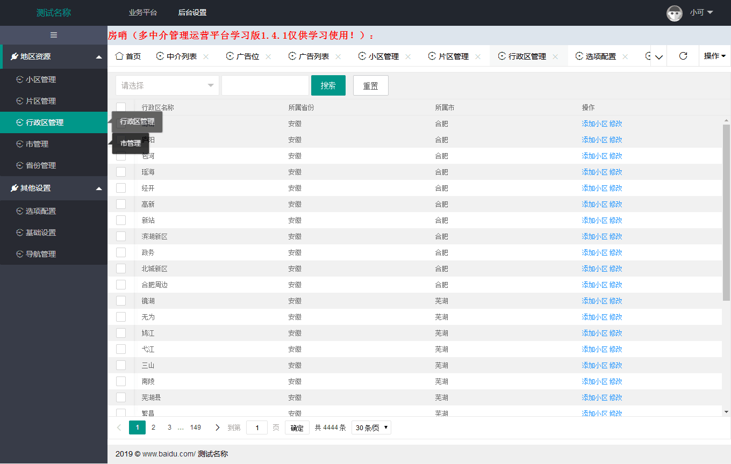
Task: Check the checkbox for 滨湖新区 row
Action: (x=121, y=236)
